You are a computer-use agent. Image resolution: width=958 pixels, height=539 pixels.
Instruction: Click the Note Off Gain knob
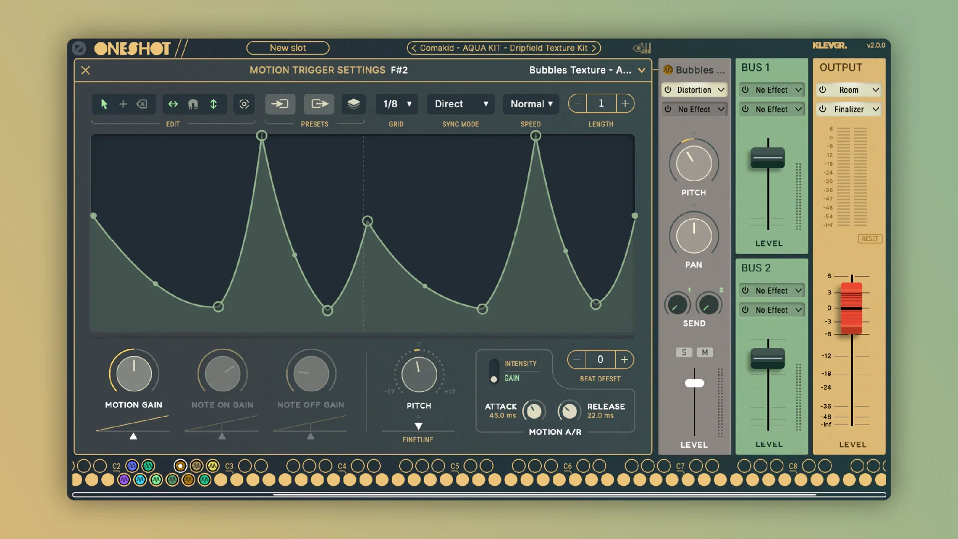[x=311, y=373]
